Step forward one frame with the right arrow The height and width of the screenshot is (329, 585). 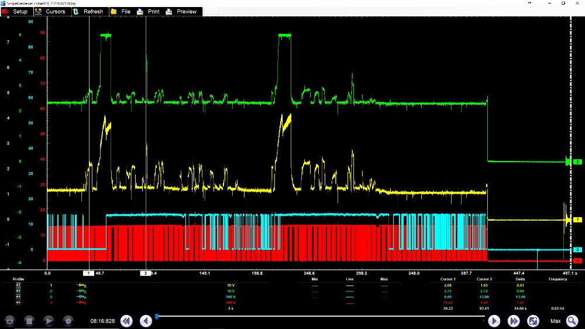point(494,321)
